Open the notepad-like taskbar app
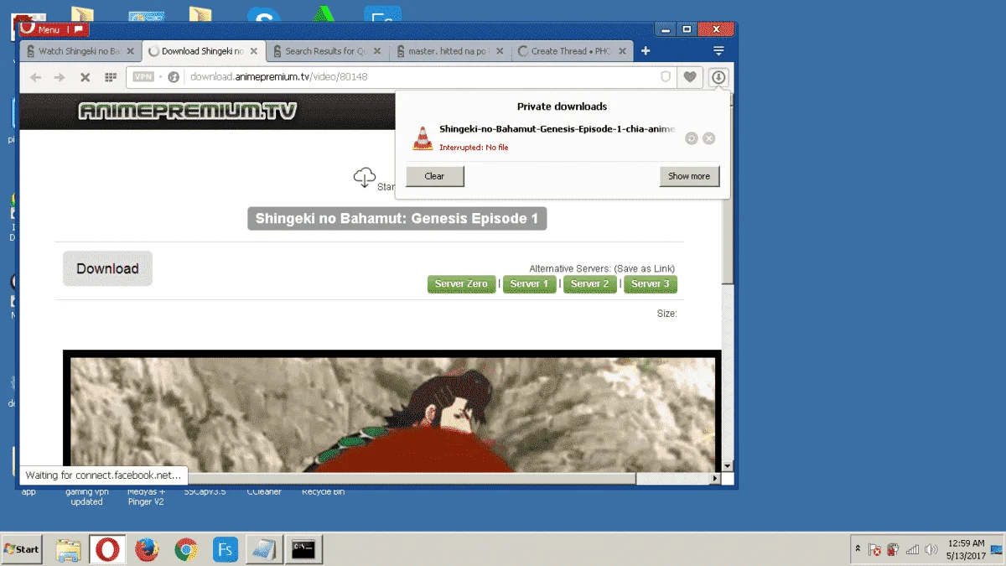This screenshot has width=1006, height=566. click(264, 550)
